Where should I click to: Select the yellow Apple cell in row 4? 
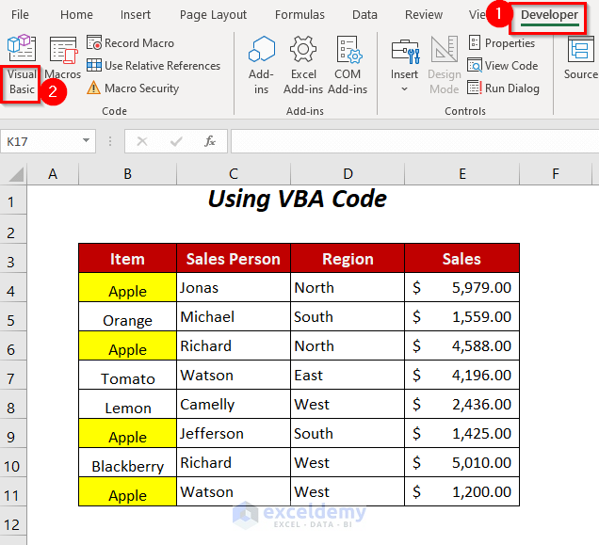pyautogui.click(x=127, y=288)
